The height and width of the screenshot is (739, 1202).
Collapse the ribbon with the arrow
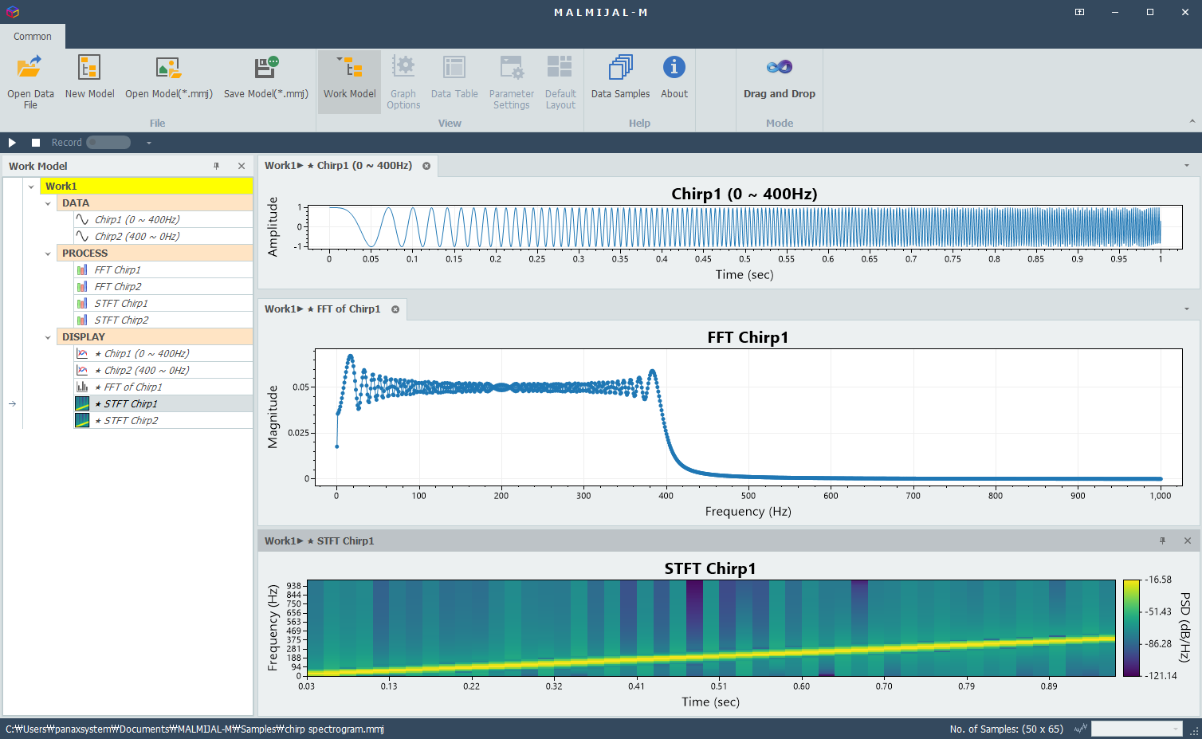point(1192,121)
